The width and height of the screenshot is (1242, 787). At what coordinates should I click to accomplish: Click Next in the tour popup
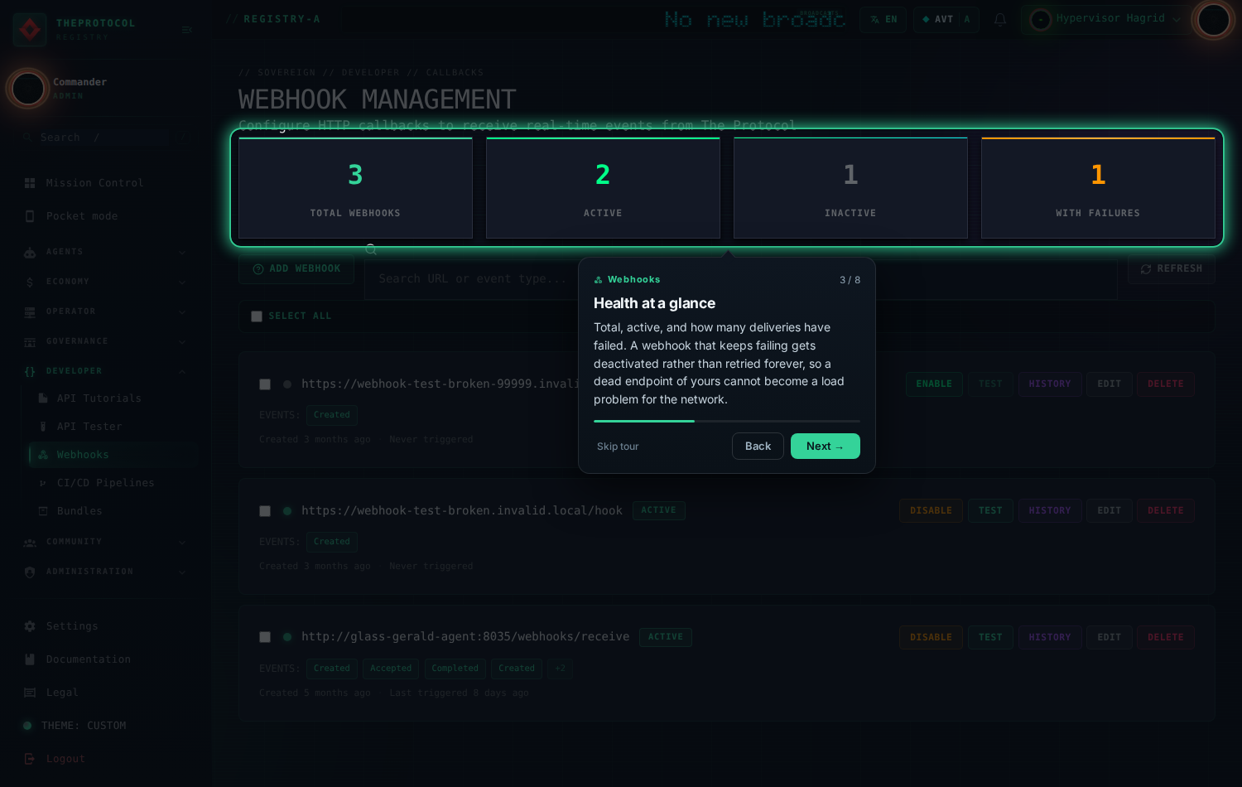[x=825, y=446]
